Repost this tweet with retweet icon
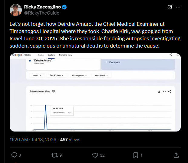 (54, 155)
